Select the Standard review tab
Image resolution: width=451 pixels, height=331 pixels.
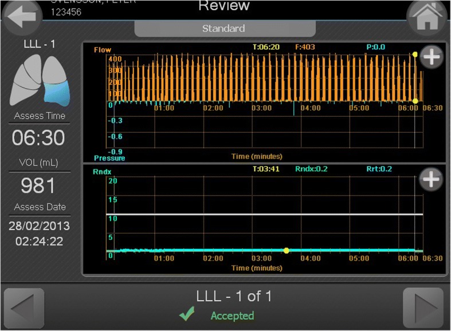pyautogui.click(x=223, y=28)
